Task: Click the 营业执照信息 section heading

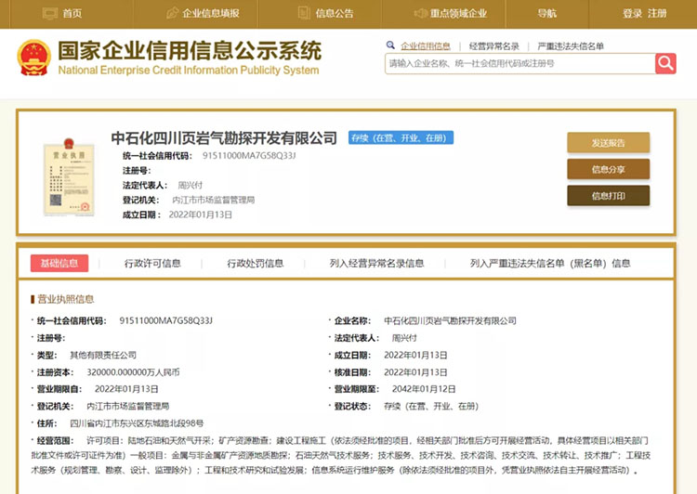Action: tap(65, 299)
